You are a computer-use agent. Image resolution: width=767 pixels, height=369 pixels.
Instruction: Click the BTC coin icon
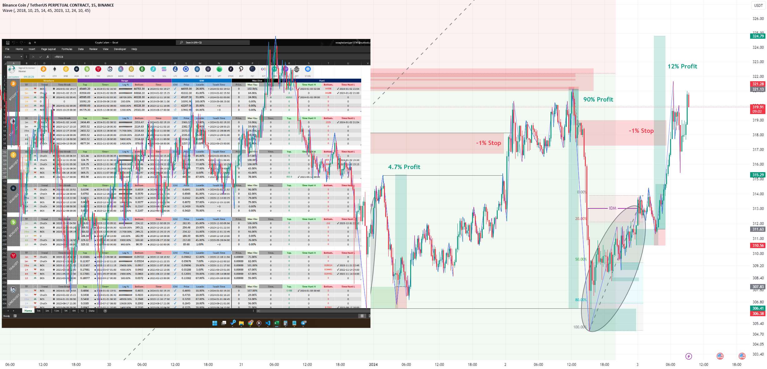click(x=43, y=69)
